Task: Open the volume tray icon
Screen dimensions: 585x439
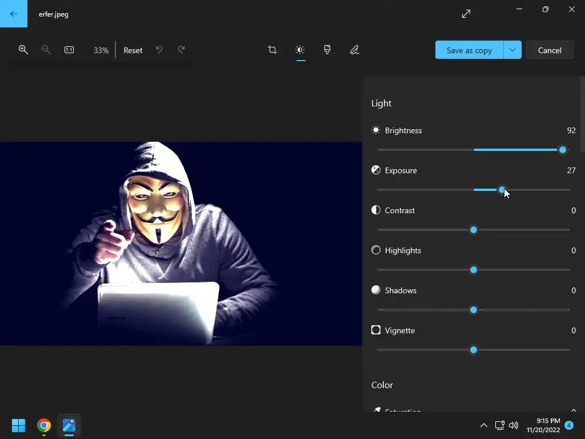Action: pos(514,425)
